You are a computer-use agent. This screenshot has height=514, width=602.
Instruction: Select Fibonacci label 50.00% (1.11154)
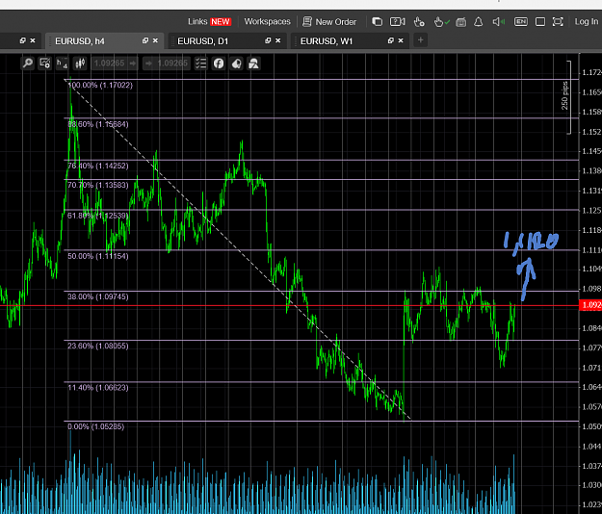(x=98, y=256)
